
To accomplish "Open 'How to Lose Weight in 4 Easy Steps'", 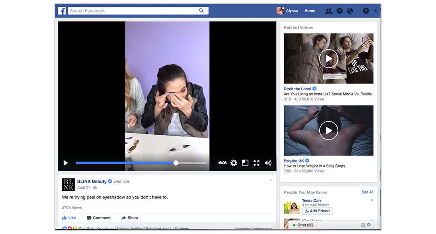I will tap(315, 166).
